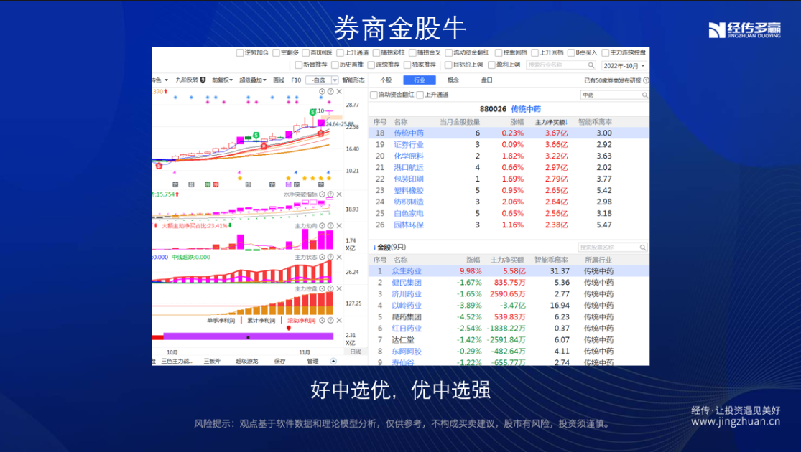Sort by the 主力净买额 column header
This screenshot has width=801, height=452.
coord(551,123)
